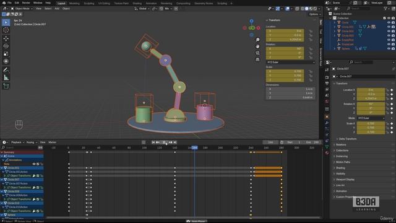Toggle viewport gizmos button
Screen dimensions: 396x223
[x=278, y=9]
